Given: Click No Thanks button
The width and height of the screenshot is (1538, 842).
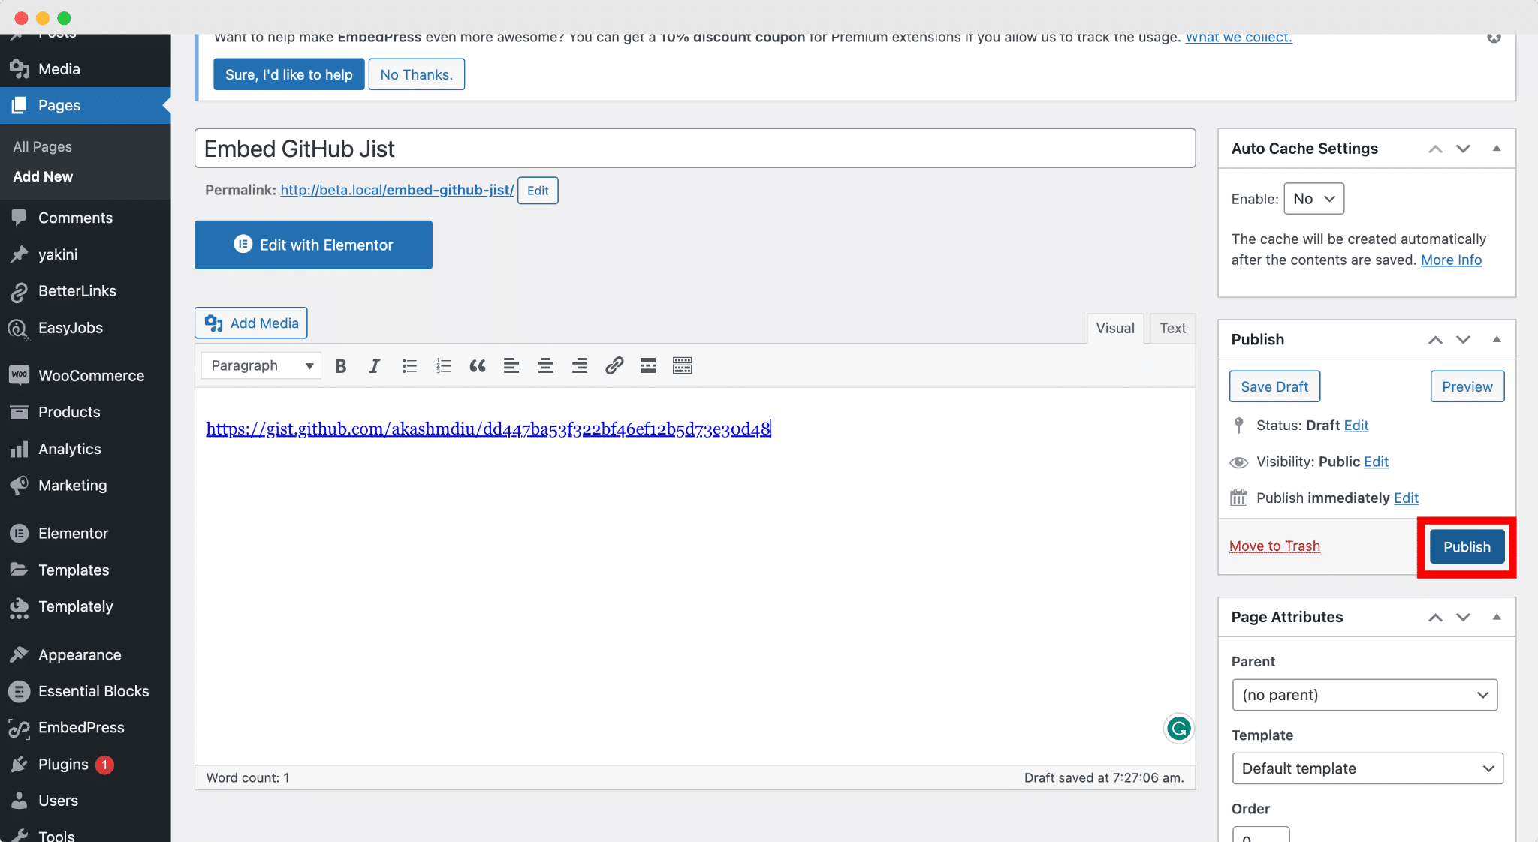Looking at the screenshot, I should (417, 74).
